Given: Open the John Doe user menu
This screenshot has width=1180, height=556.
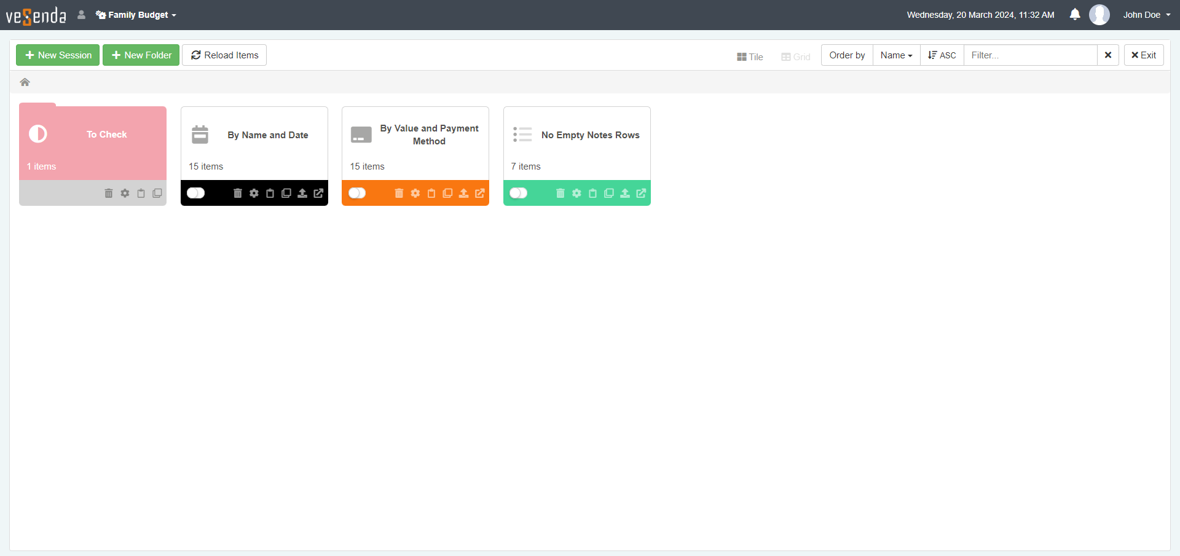Looking at the screenshot, I should tap(1146, 15).
